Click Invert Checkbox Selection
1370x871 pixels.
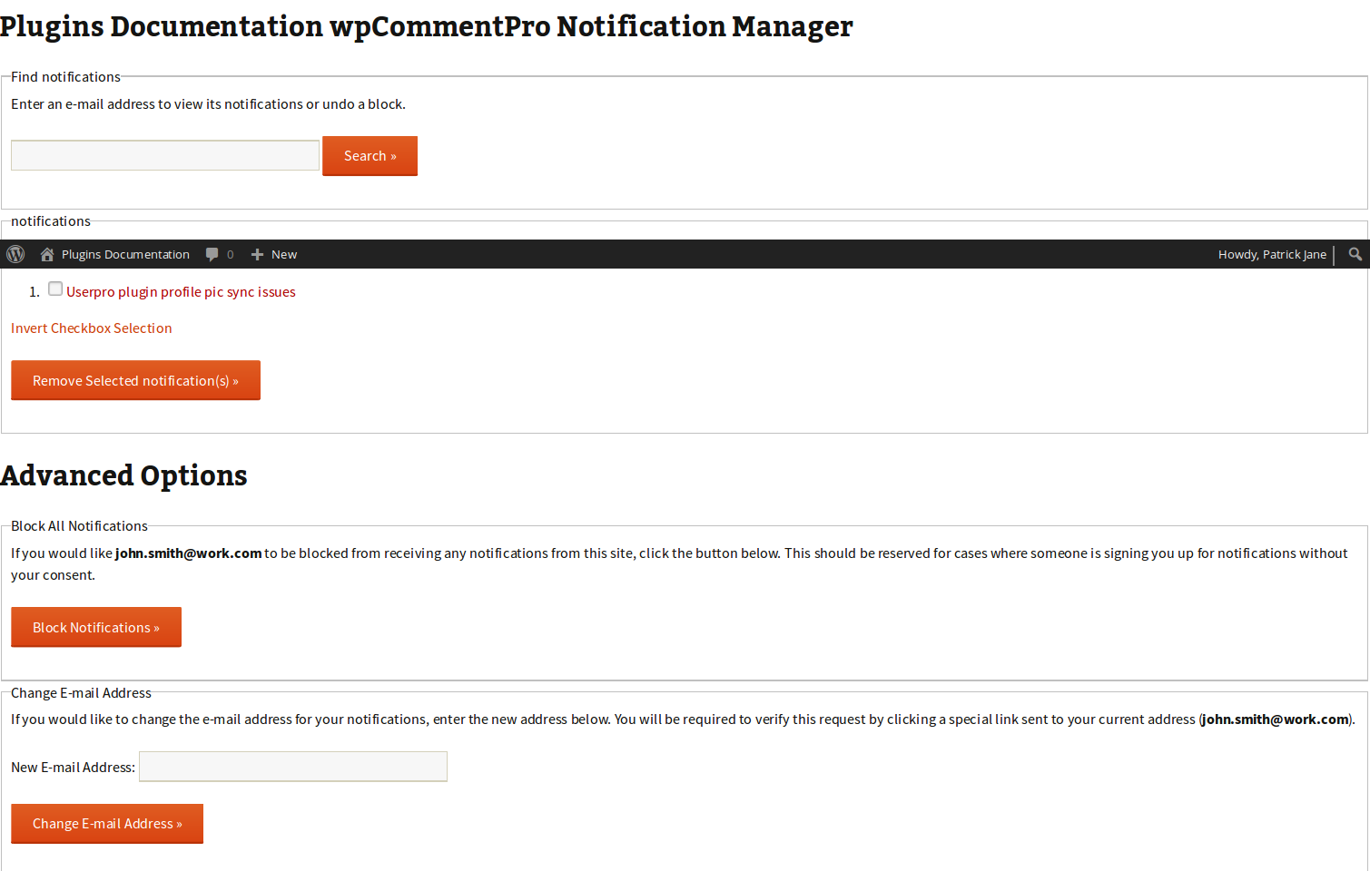[x=91, y=328]
